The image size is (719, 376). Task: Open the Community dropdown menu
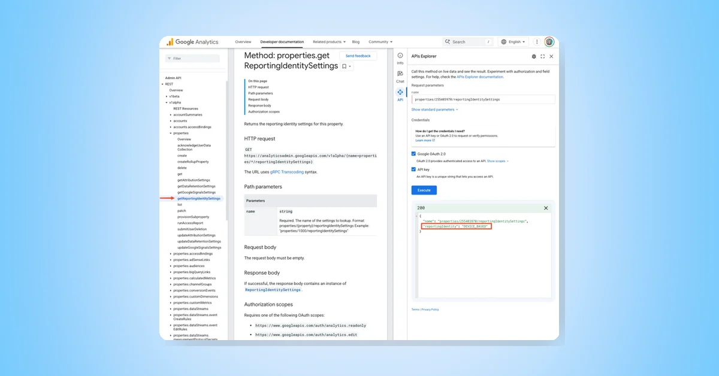380,42
